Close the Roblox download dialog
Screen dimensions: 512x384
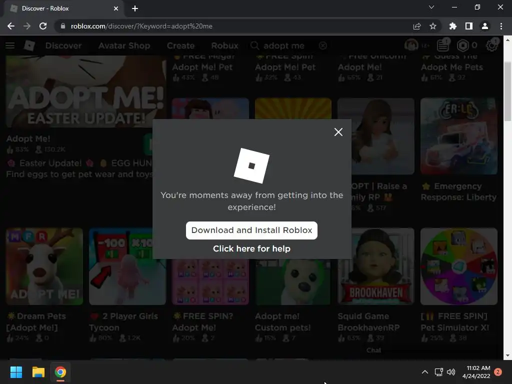pyautogui.click(x=338, y=132)
